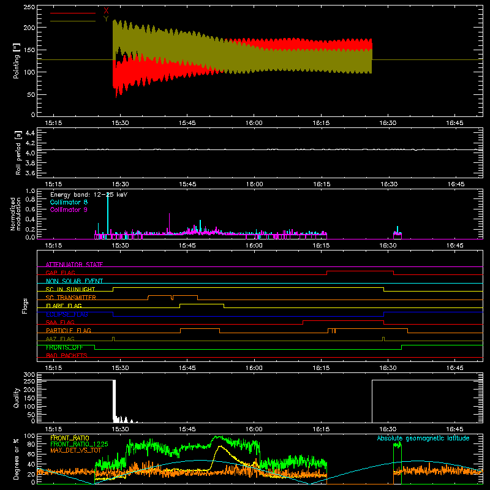Click the 15:45 tick label under Quality plot
The image size is (490, 490).
(x=187, y=429)
